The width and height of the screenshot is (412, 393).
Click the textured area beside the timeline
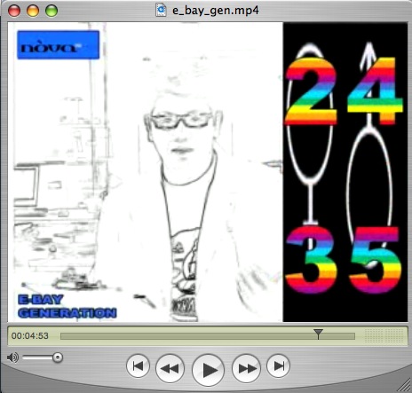(x=384, y=335)
